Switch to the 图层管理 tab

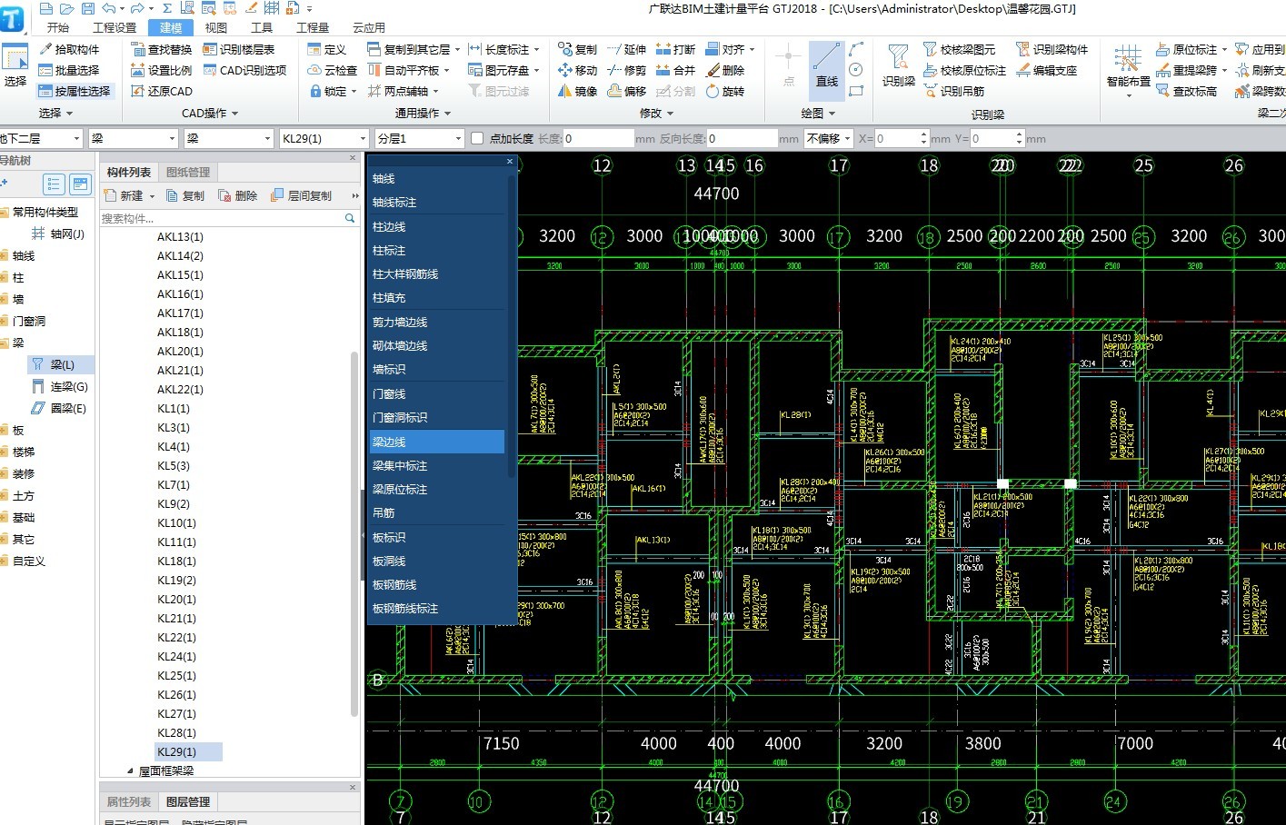(x=188, y=801)
